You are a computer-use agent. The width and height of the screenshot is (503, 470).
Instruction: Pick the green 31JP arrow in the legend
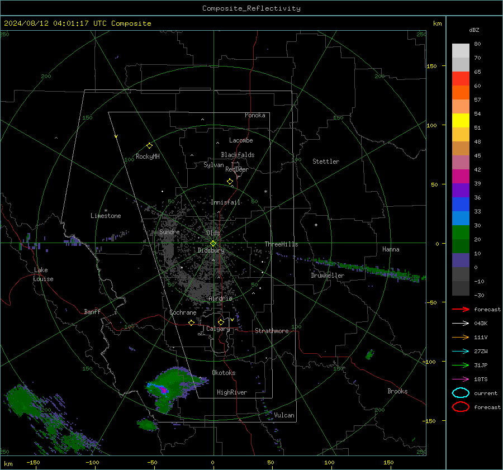(461, 365)
